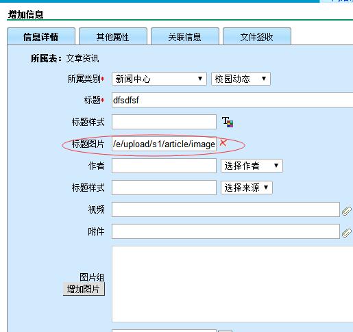Open the 其他属性 tab
The height and width of the screenshot is (332, 353).
pos(113,36)
